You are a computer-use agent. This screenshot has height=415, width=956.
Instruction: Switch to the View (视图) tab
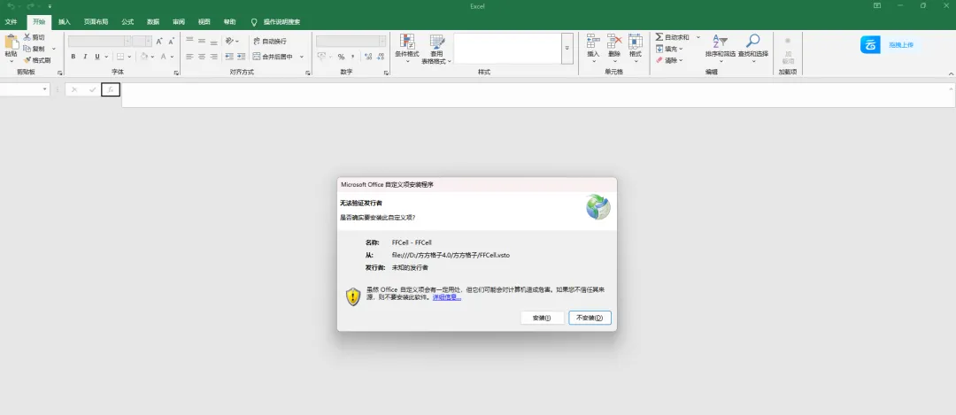(x=204, y=22)
